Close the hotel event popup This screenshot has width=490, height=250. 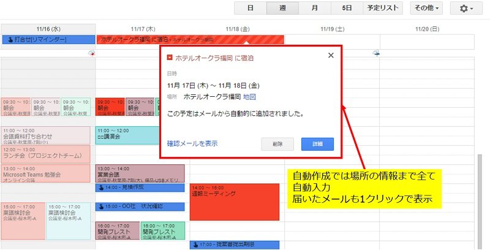pyautogui.click(x=331, y=55)
